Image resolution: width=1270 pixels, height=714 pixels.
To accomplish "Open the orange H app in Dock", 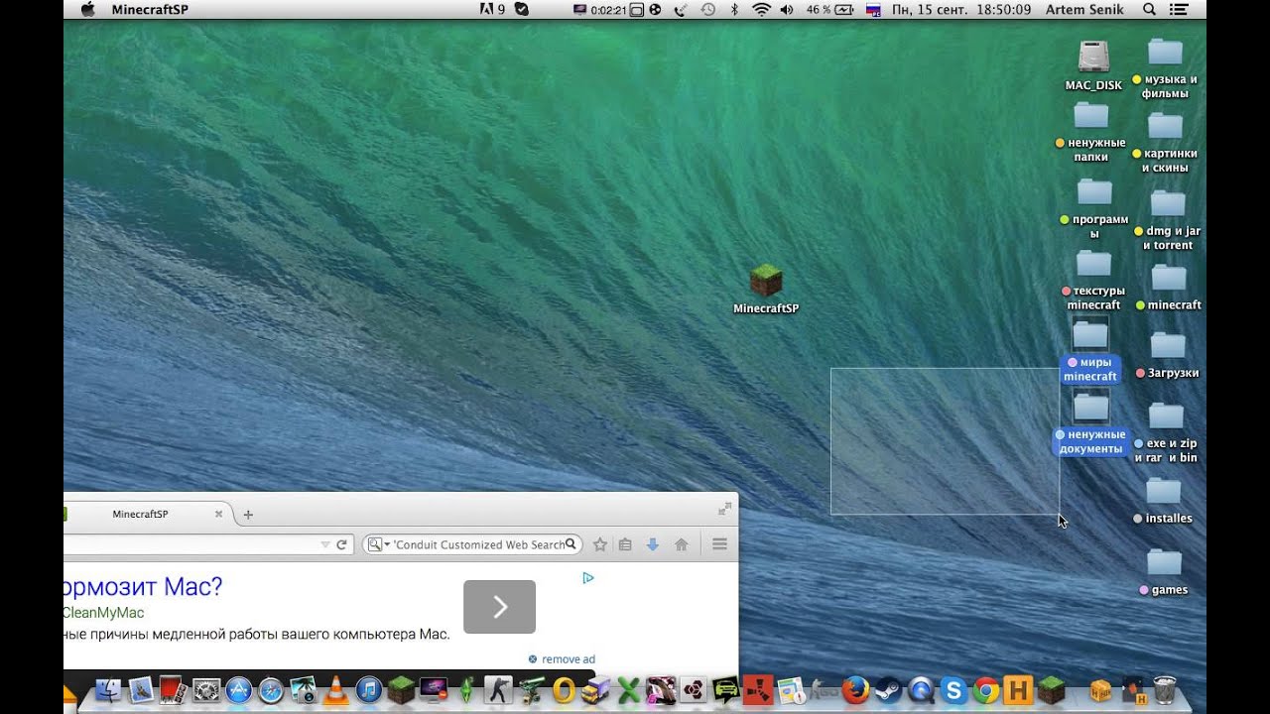I will click(1018, 689).
